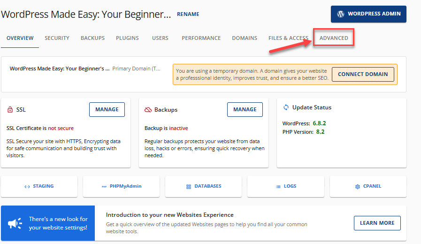
Task: Click Rename next to site title
Action: tap(188, 14)
